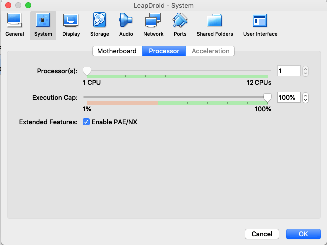Screen dimensions: 327x245
Task: Select the Processor tab
Action: 164,51
